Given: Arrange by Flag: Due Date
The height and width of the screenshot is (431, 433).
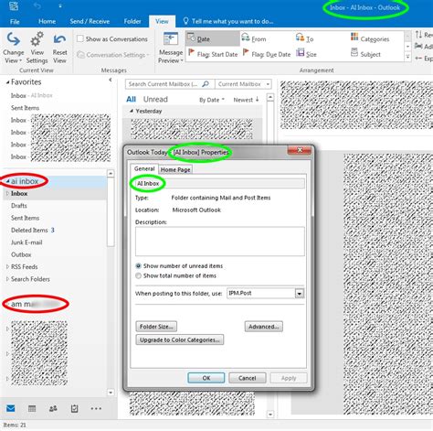Looking at the screenshot, I should 267,54.
